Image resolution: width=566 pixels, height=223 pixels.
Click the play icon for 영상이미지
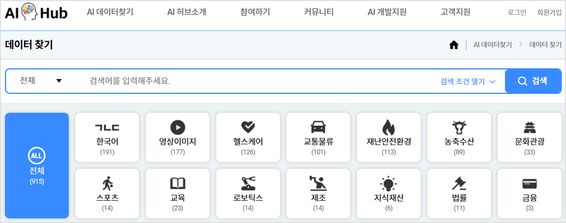tap(178, 128)
